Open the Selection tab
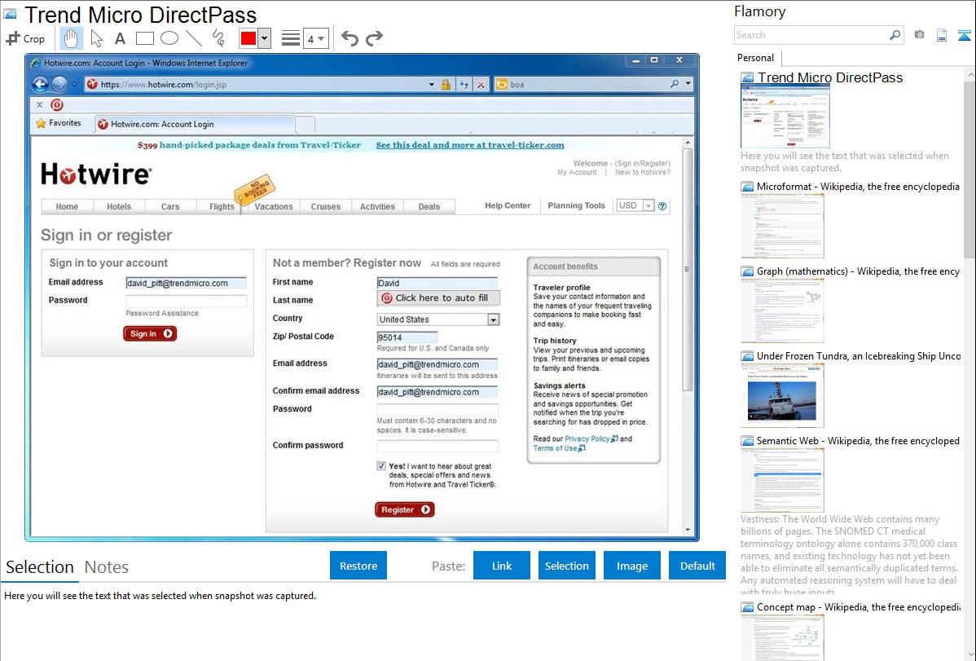The height and width of the screenshot is (661, 976). pyautogui.click(x=40, y=567)
